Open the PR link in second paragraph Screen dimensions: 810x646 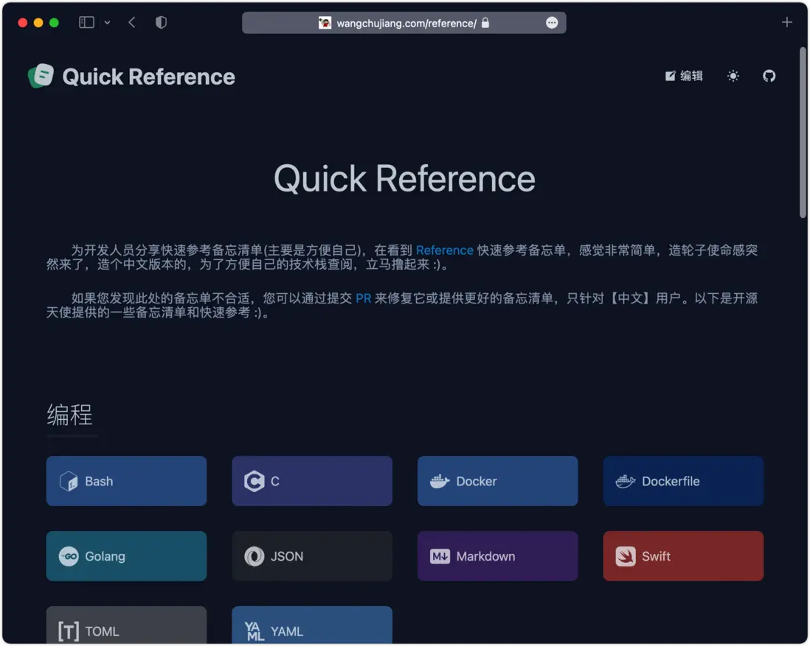(363, 298)
